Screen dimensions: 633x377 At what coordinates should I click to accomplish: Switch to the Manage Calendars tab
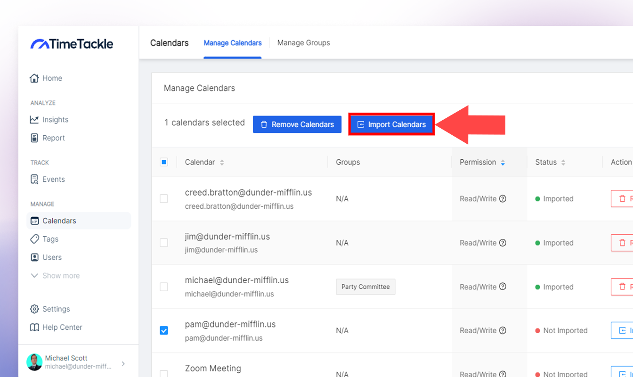click(x=233, y=43)
